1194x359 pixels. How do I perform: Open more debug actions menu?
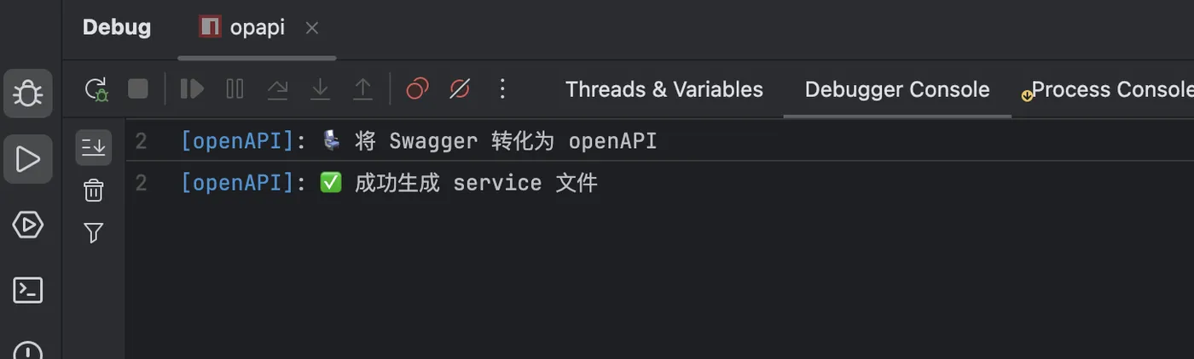tap(502, 88)
